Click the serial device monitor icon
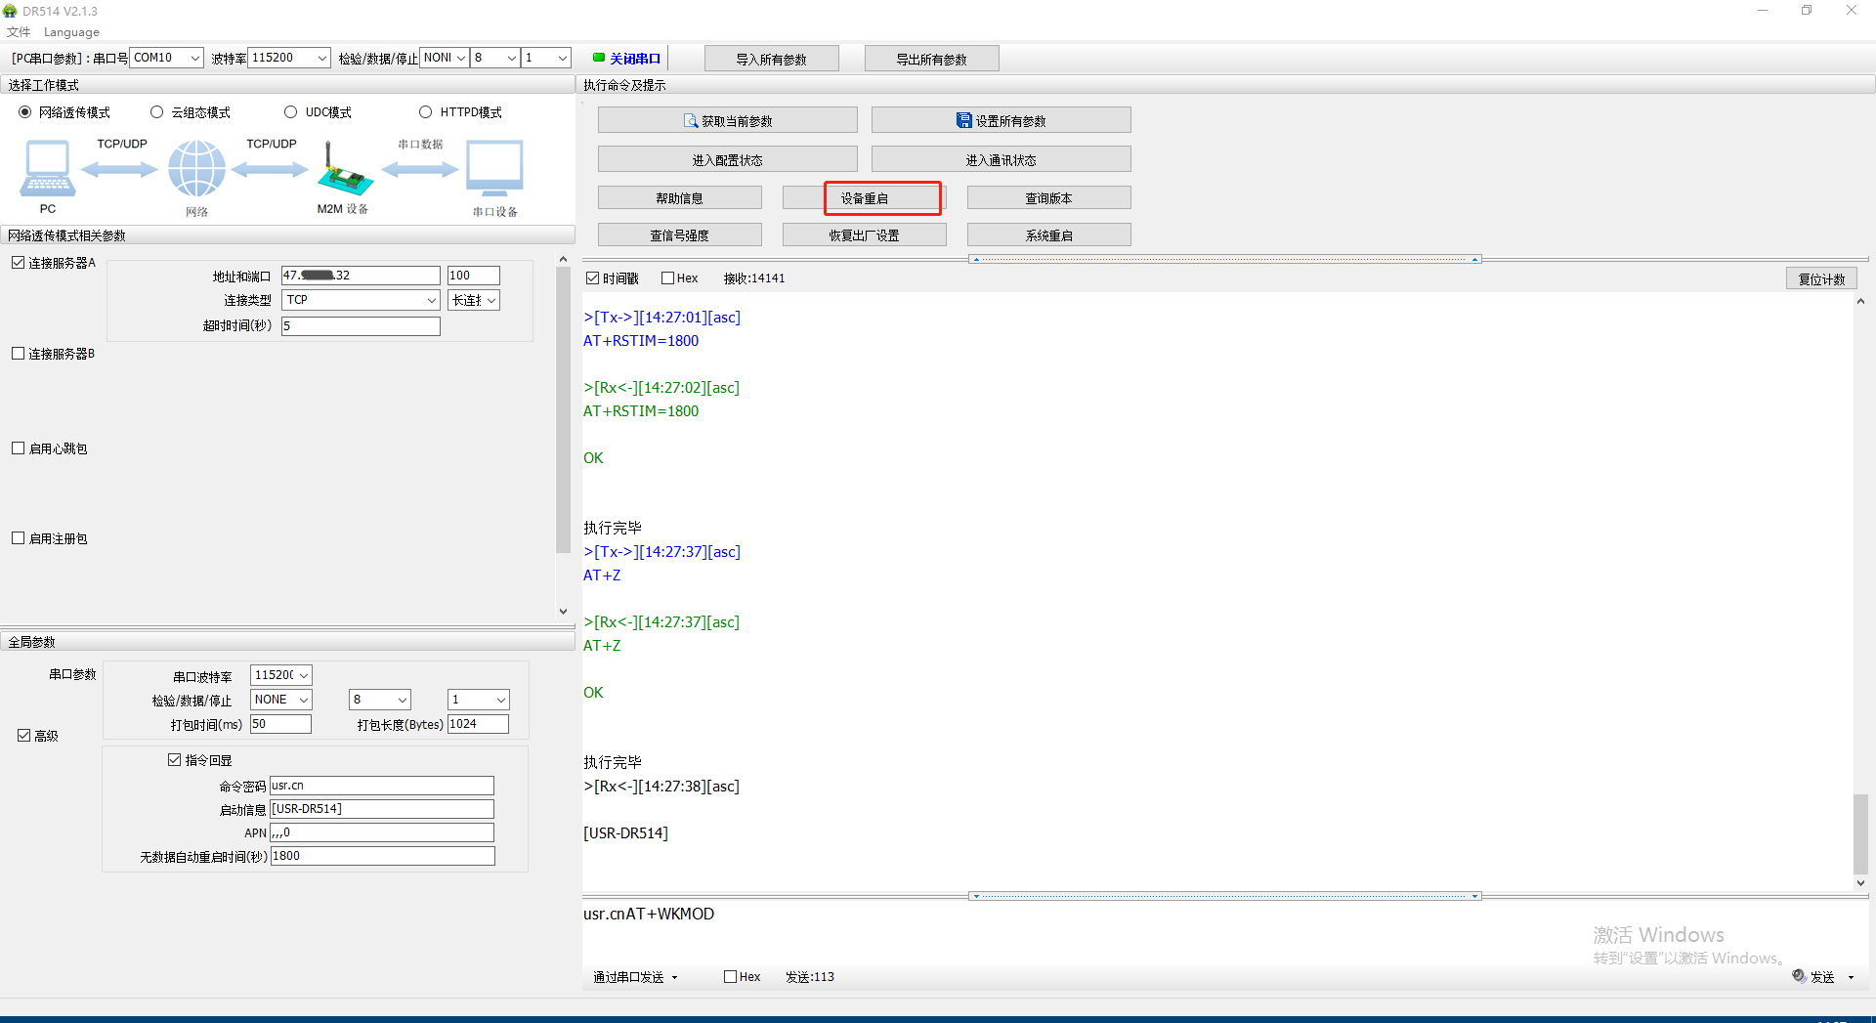The height and width of the screenshot is (1023, 1876). click(494, 168)
